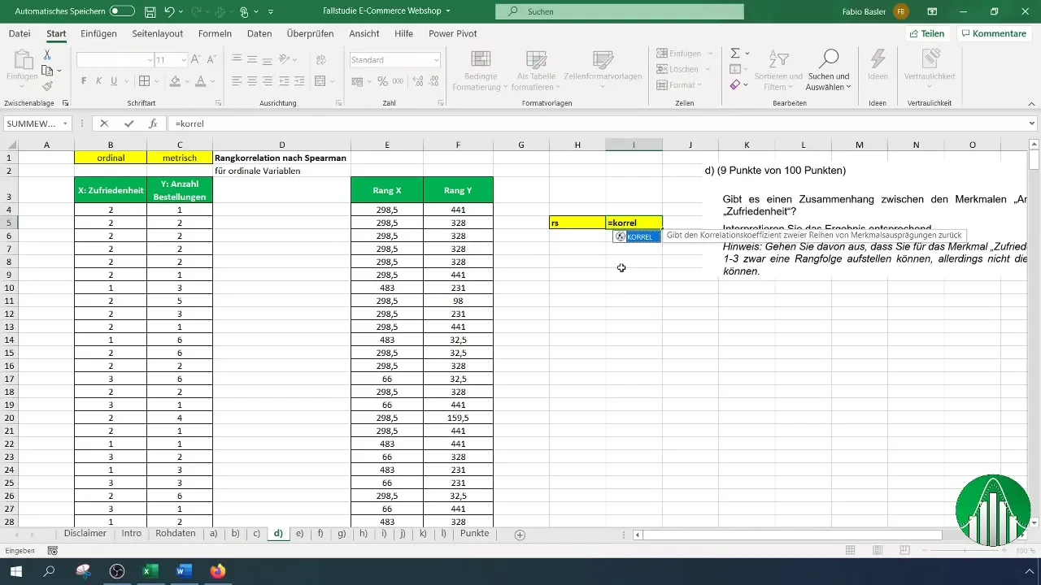
Task: Add a new sheet with the plus icon
Action: (x=520, y=535)
